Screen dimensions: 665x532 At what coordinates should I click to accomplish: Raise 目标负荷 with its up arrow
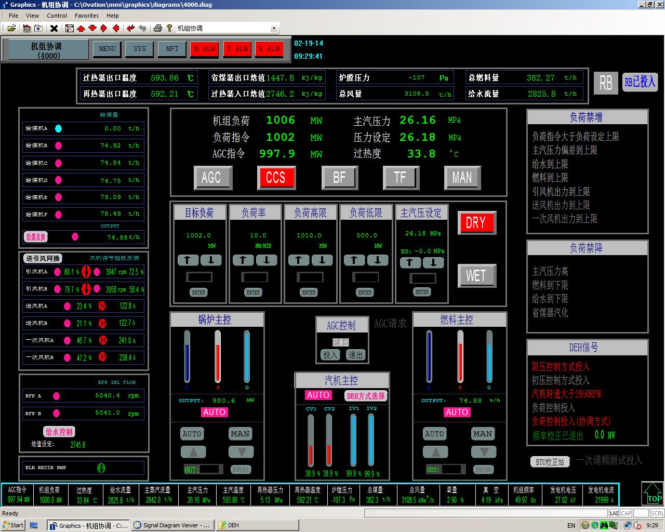coord(188,260)
